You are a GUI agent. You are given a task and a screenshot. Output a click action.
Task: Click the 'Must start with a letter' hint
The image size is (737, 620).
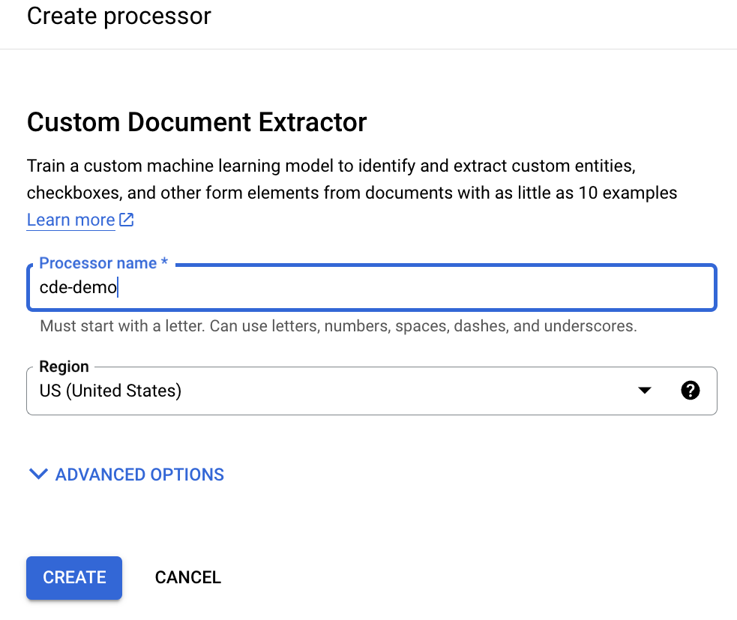337,326
